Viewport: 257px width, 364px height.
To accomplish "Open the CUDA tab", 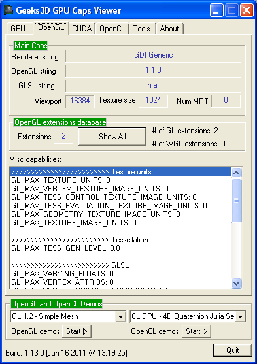I will (x=82, y=29).
